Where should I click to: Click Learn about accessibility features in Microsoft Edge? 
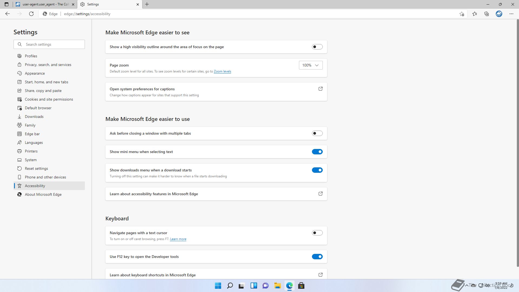tap(216, 194)
